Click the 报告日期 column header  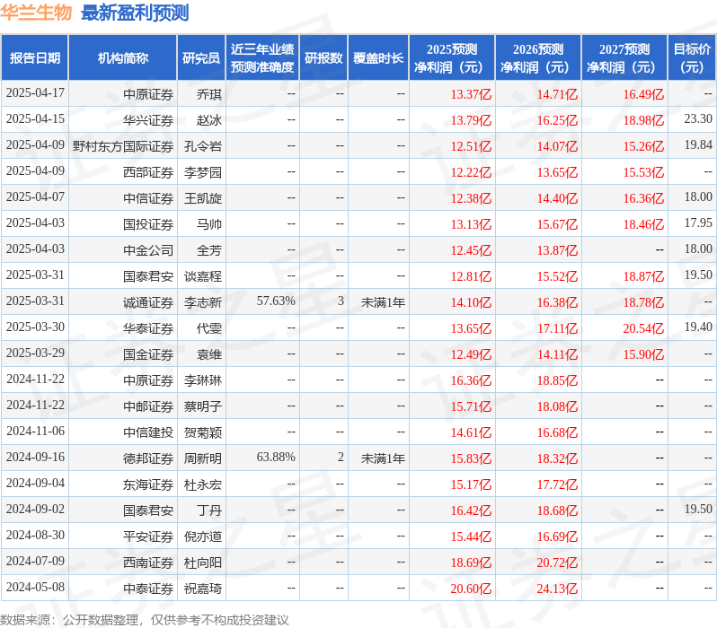[x=35, y=57]
